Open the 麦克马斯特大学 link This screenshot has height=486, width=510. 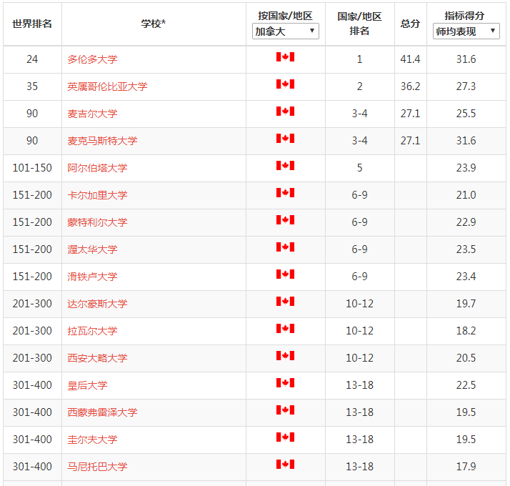pos(102,141)
